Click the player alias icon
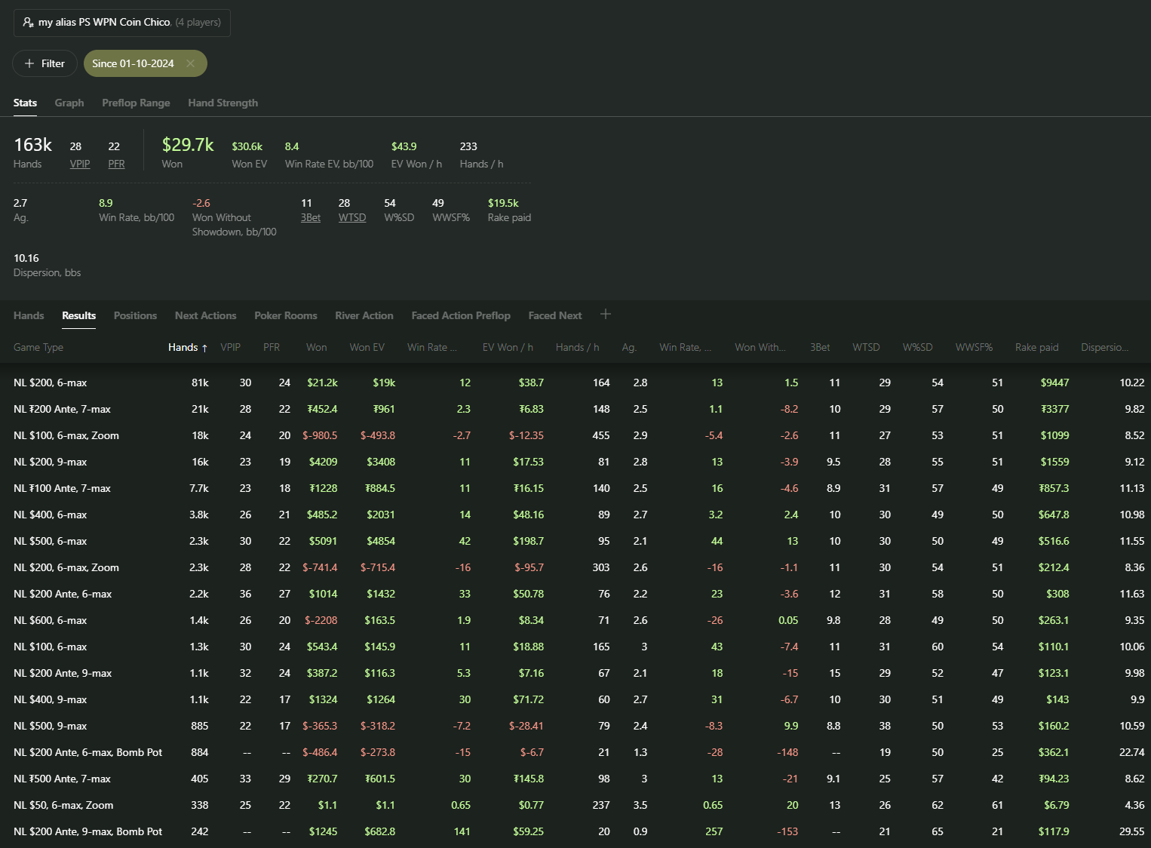The height and width of the screenshot is (848, 1151). pos(29,23)
